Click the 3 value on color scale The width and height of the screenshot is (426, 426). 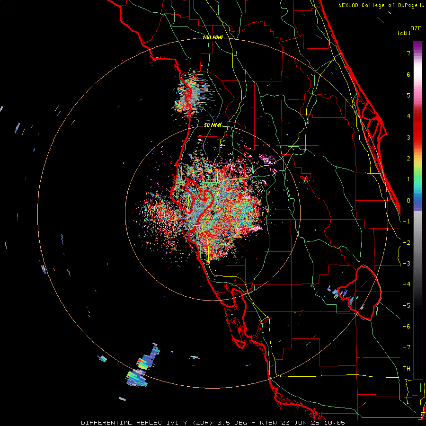coord(408,137)
